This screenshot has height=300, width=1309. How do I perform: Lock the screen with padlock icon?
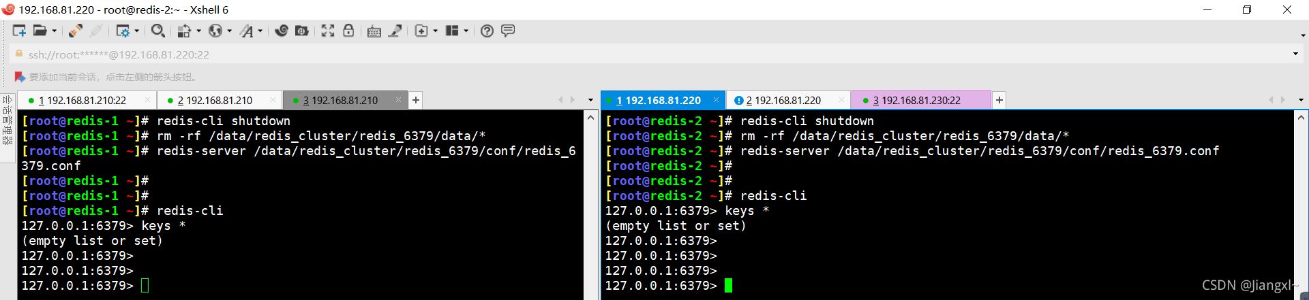(x=348, y=31)
